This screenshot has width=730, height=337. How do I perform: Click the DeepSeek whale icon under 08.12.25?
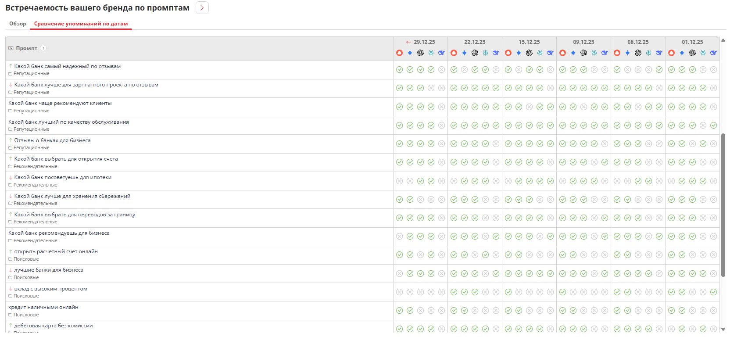pos(659,53)
